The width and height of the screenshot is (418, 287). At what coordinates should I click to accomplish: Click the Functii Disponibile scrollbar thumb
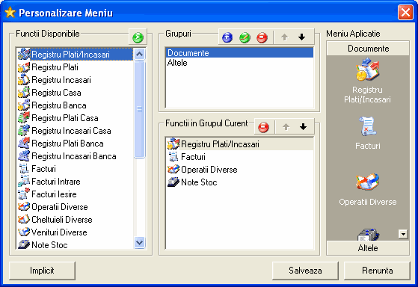point(139,109)
